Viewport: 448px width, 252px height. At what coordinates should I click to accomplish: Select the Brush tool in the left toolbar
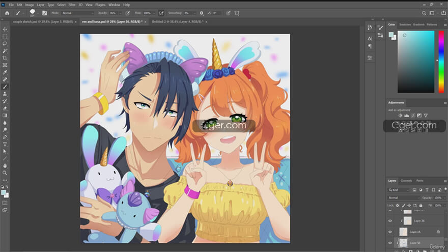5,87
